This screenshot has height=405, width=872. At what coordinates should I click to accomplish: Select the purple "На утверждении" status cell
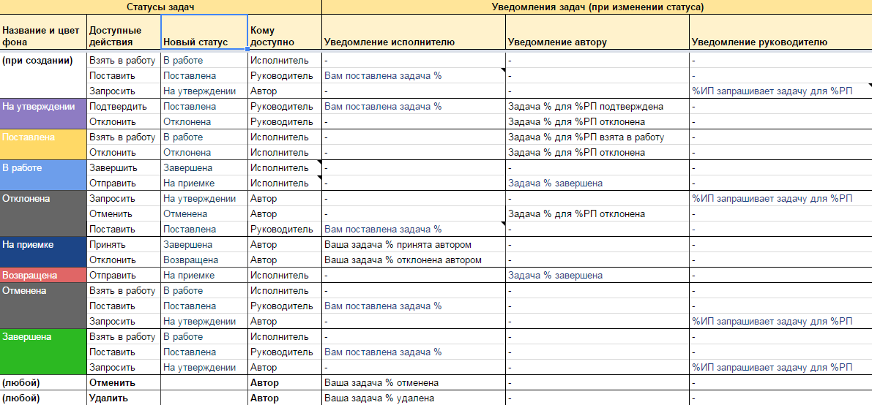[x=43, y=113]
